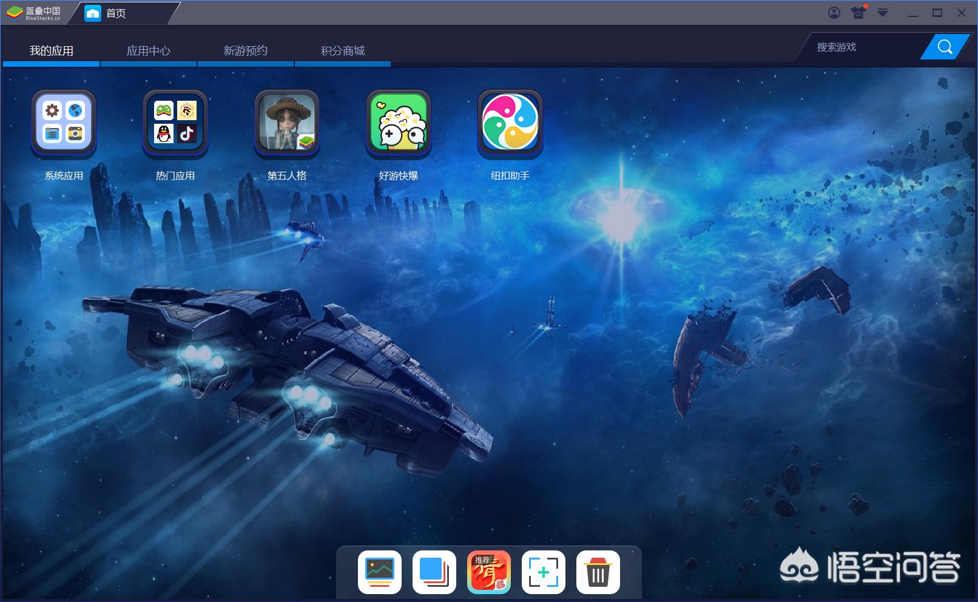This screenshot has width=978, height=602.
Task: Click the trash can uninstall icon
Action: 598,572
